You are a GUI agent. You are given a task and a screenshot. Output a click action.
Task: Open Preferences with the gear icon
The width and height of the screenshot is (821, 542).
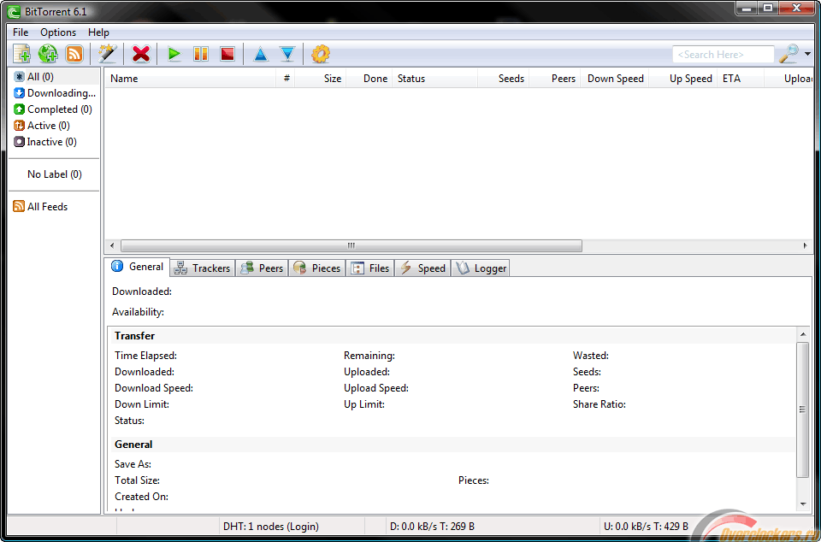coord(321,54)
